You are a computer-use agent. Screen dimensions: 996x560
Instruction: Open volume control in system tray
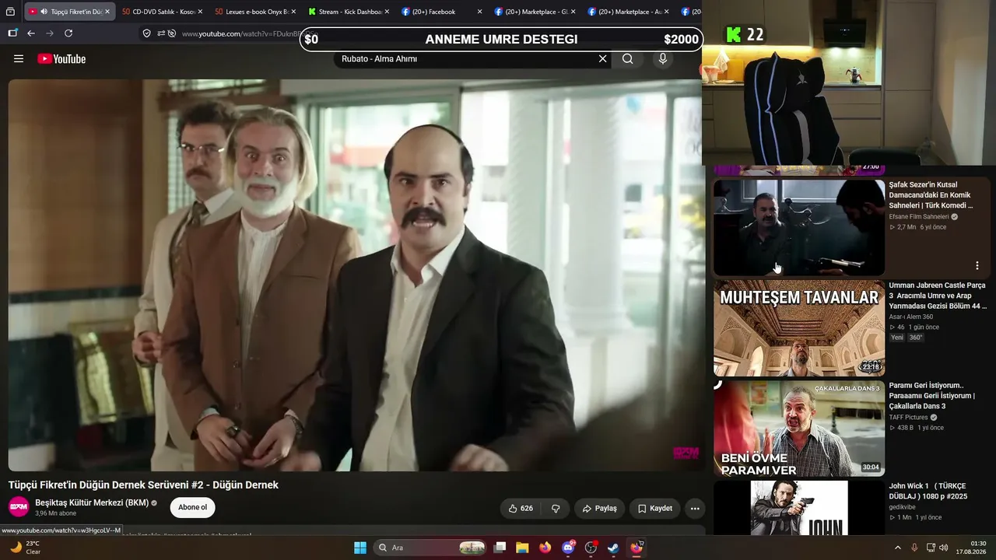point(944,548)
